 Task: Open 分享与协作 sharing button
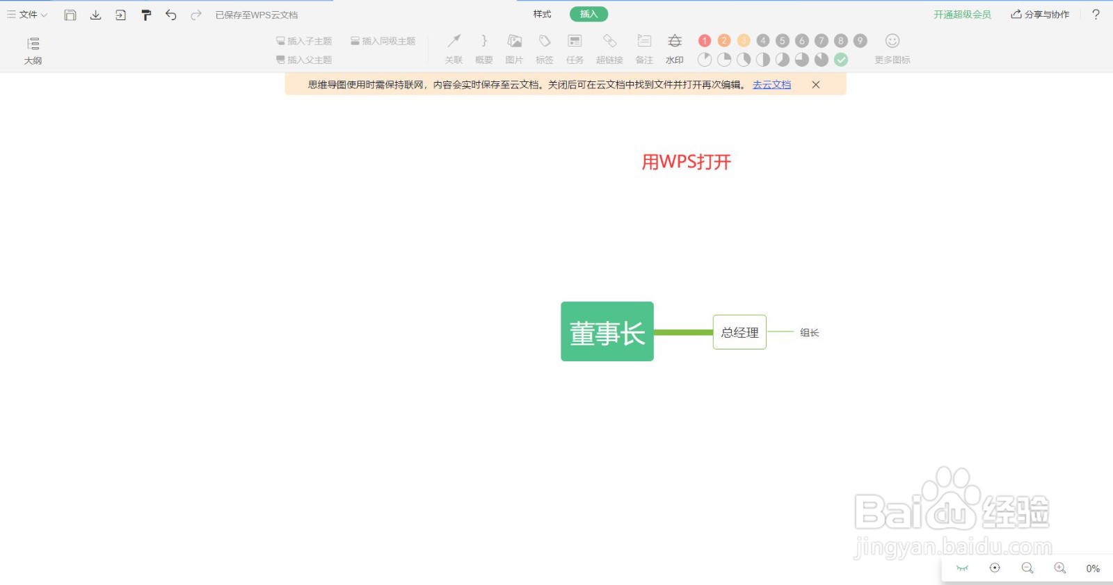tap(1041, 14)
